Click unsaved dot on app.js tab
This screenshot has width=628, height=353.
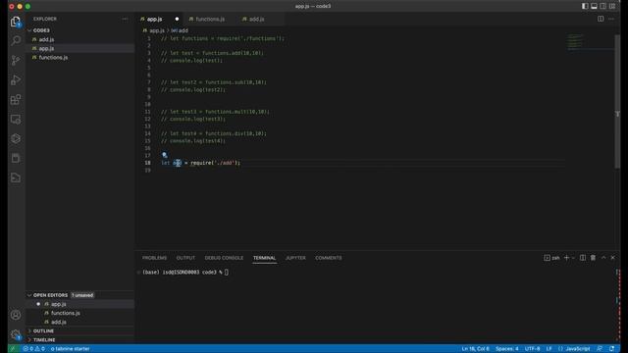177,19
